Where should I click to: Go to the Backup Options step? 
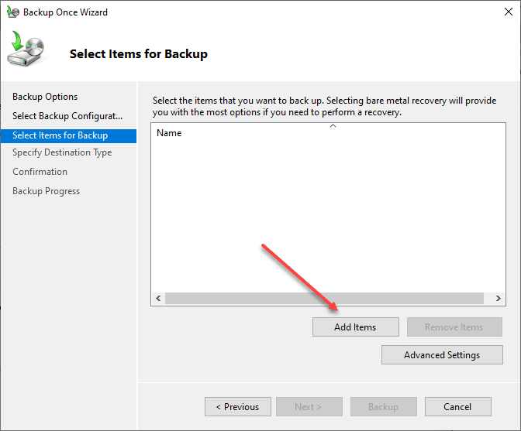pos(45,97)
